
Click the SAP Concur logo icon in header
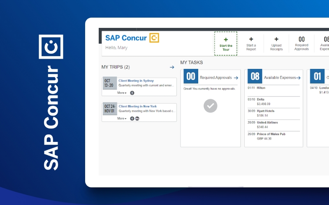pyautogui.click(x=154, y=38)
